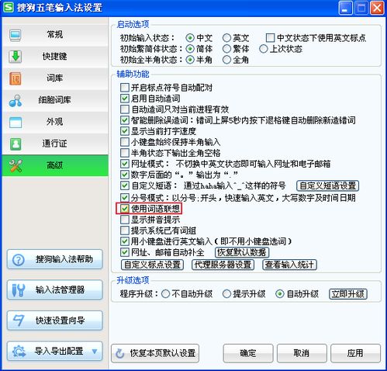
Task: Open the 常规 settings tab
Action: (55, 35)
